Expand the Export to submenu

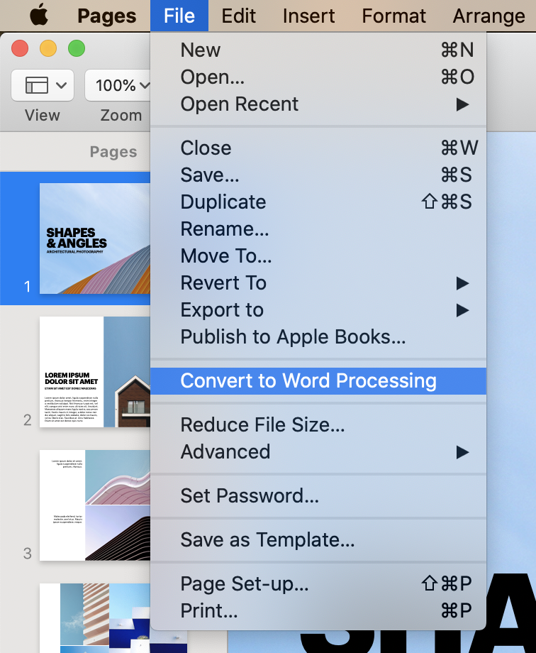(318, 310)
